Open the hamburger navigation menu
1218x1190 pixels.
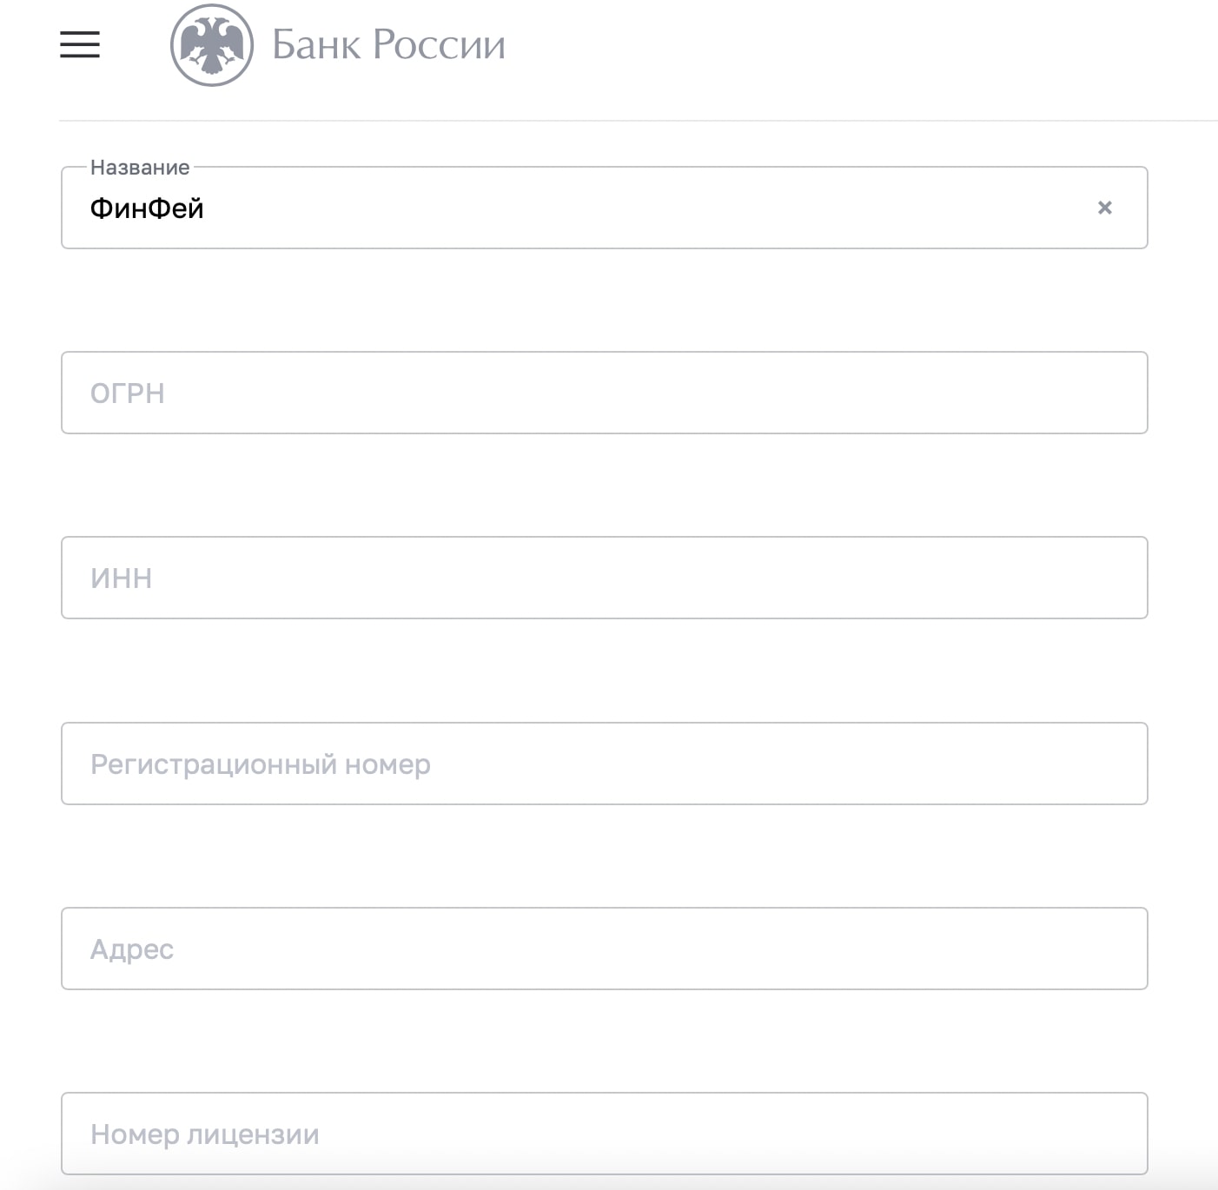click(80, 44)
